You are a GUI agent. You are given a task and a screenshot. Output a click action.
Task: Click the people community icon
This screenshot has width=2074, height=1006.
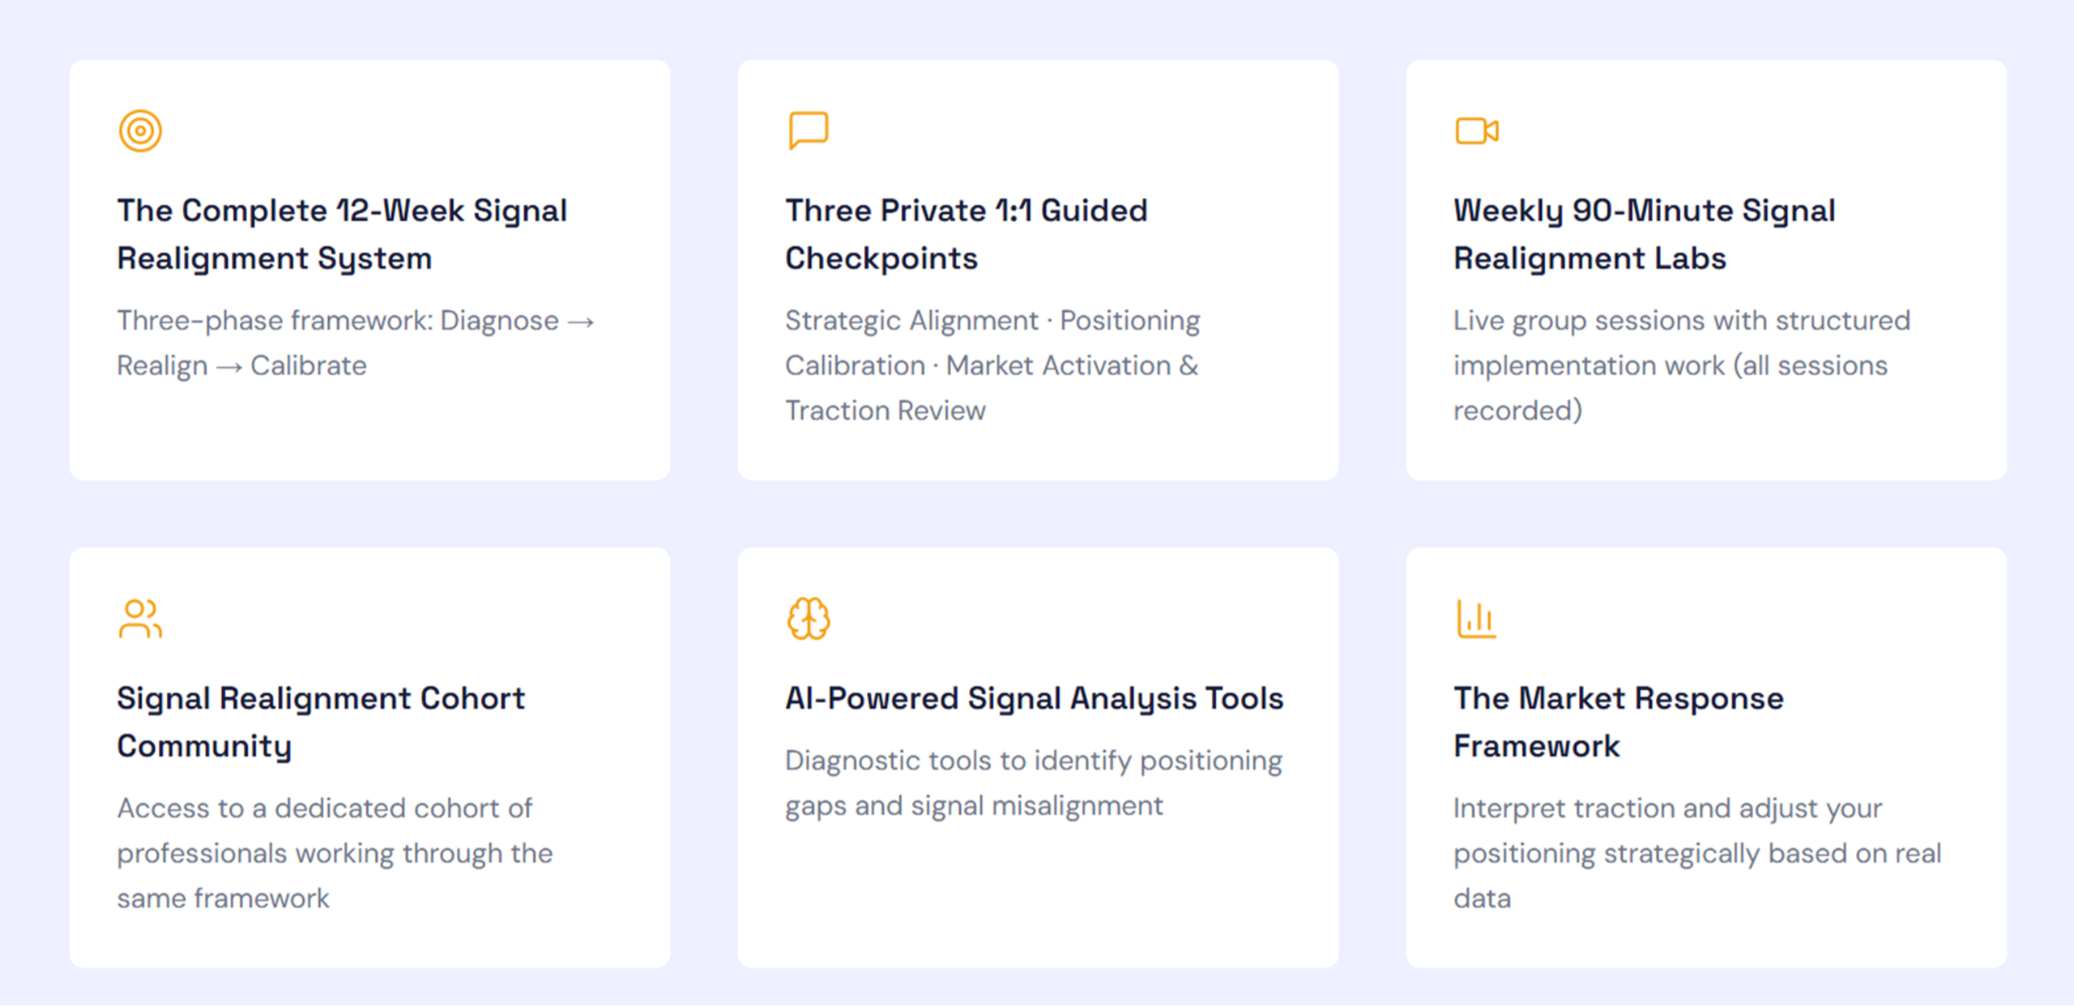click(140, 619)
